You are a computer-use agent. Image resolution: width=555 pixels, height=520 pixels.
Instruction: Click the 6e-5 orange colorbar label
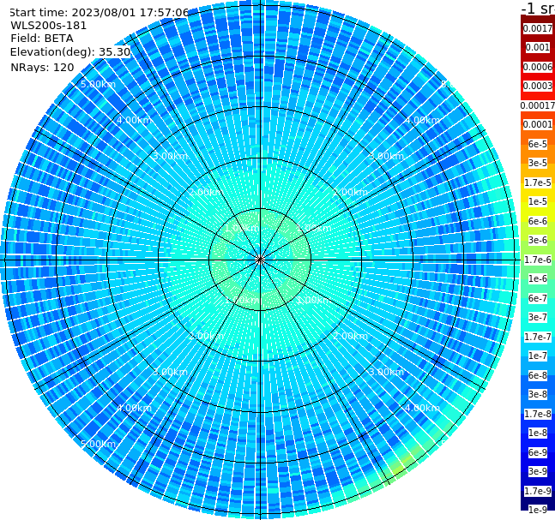538,144
